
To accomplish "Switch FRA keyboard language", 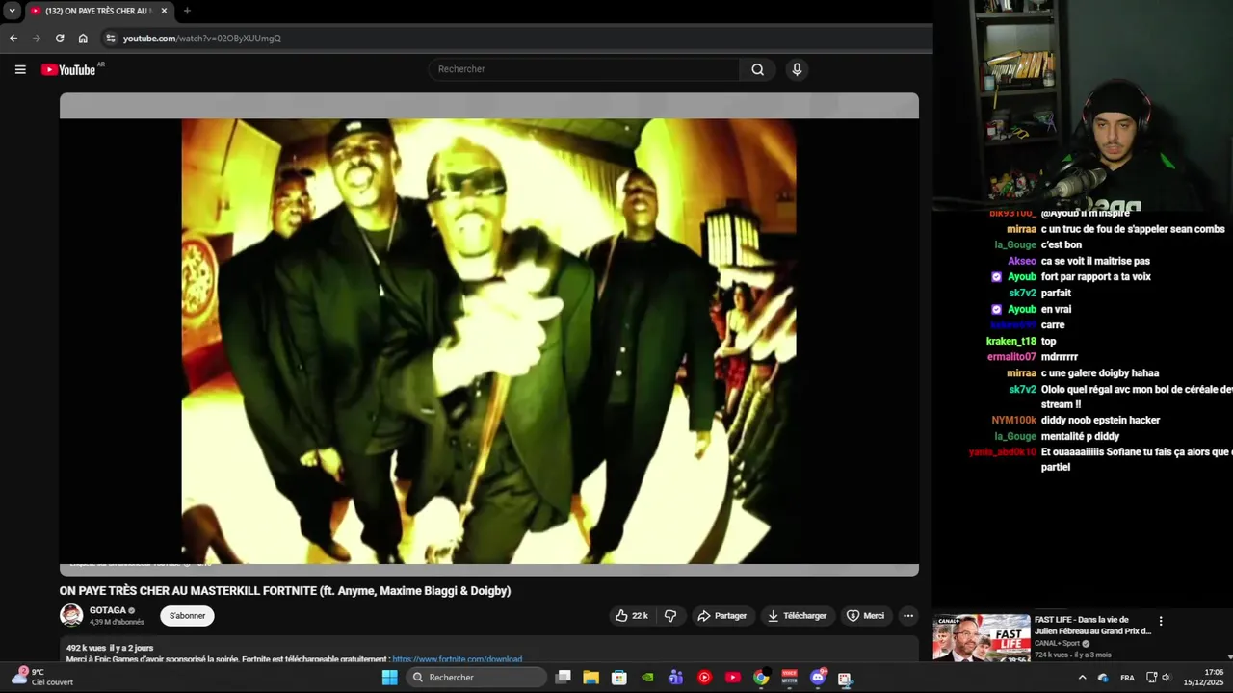I will (1127, 678).
